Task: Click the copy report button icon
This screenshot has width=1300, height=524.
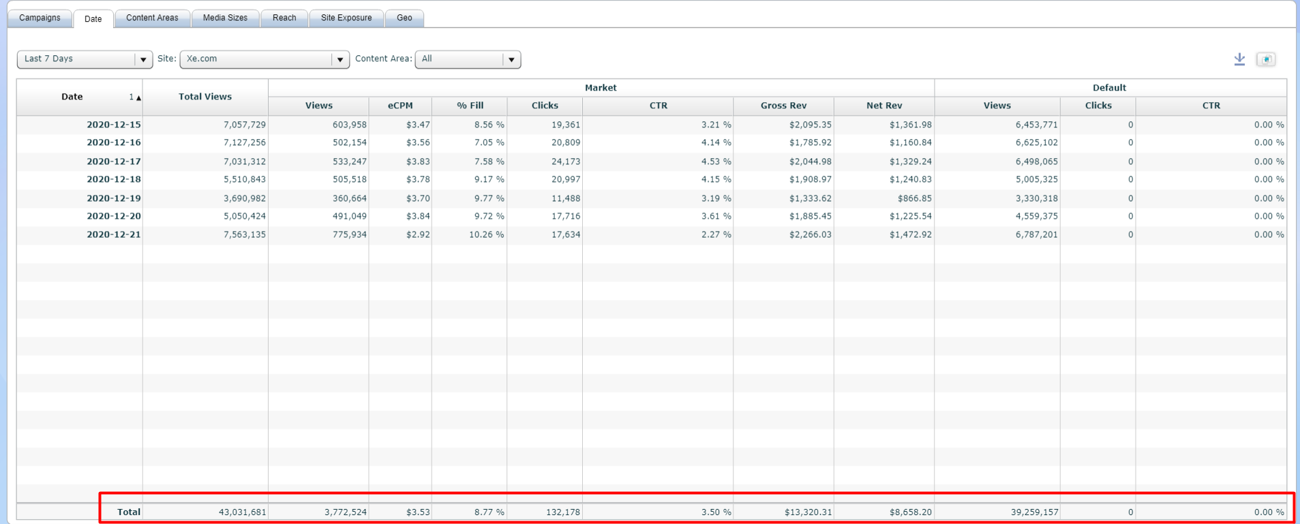Action: (x=1266, y=59)
